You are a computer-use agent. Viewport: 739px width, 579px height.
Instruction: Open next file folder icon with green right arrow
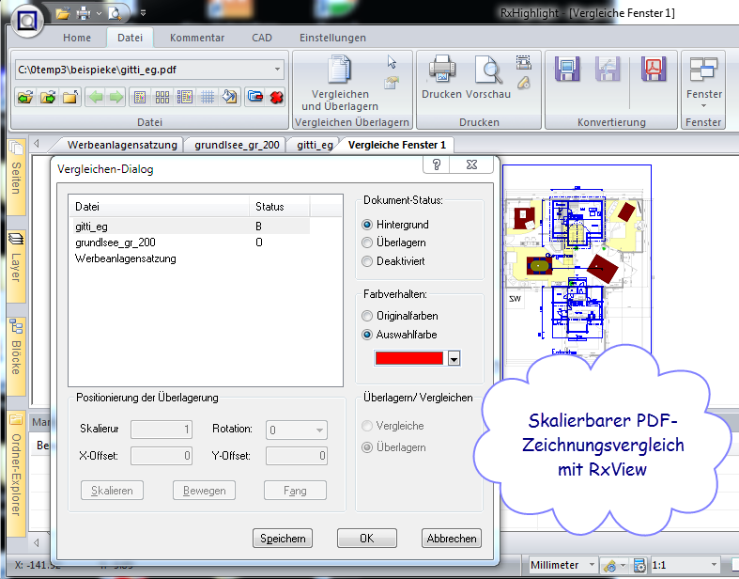[x=48, y=97]
